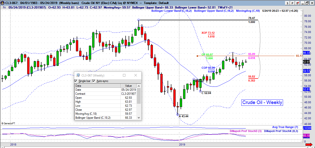Click the 65.09 Fibonacci level label

coord(252,54)
